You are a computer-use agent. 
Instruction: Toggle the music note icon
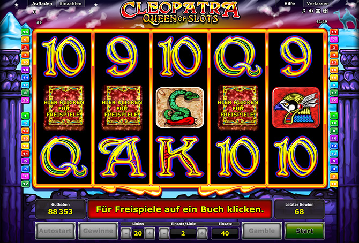304,11
